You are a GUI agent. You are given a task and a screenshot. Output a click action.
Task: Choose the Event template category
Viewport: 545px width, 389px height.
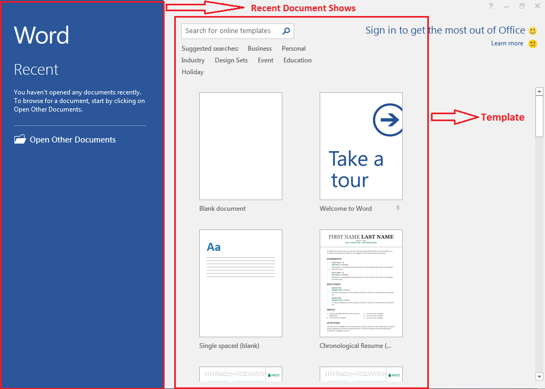(x=265, y=60)
